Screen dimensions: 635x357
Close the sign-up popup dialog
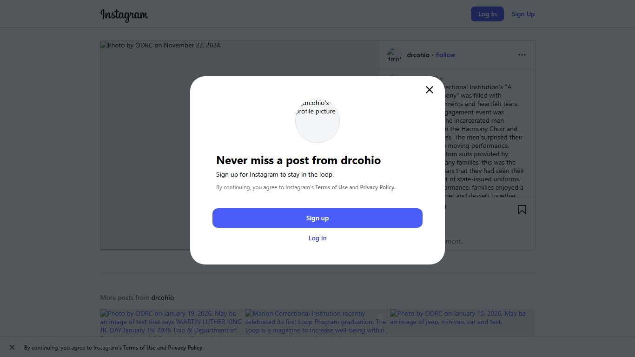point(430,90)
